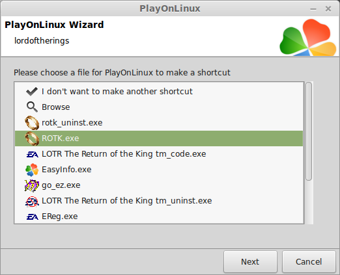Select the rotk_uninst.exe list entry
This screenshot has height=275, width=340.
(x=159, y=123)
